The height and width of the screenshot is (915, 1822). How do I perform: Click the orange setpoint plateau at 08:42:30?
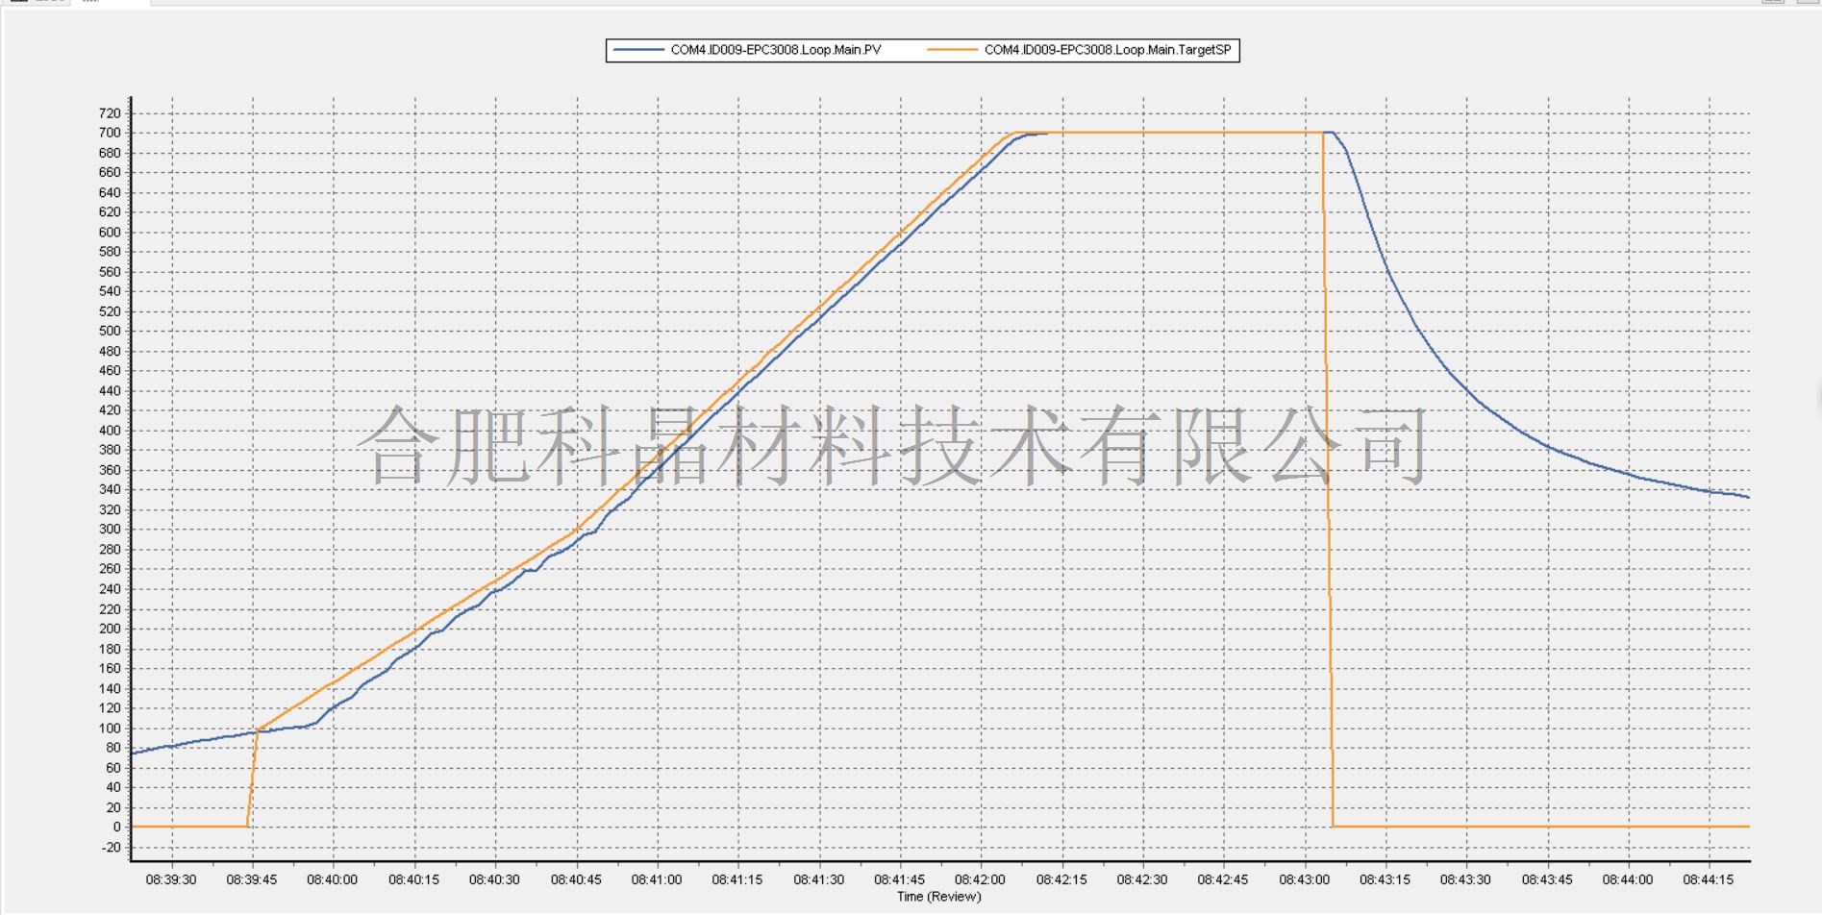pos(1142,133)
